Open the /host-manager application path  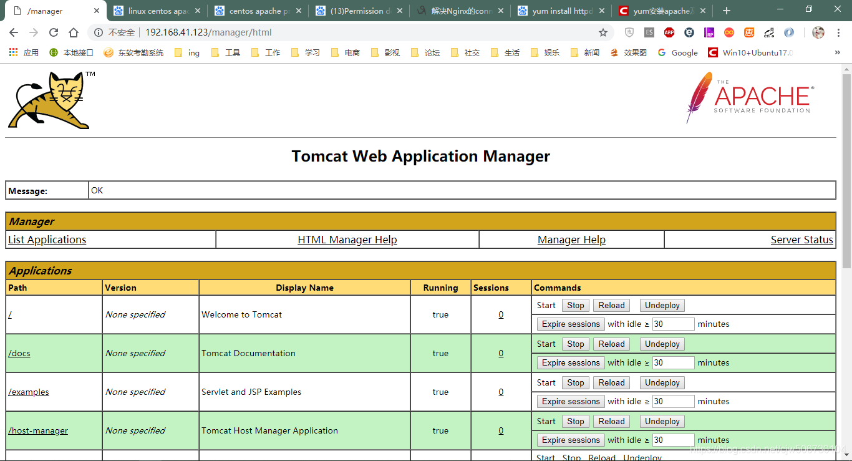[38, 430]
